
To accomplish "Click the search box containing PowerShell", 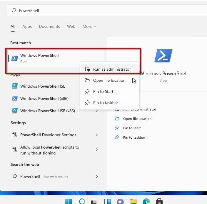I will click(x=106, y=11).
